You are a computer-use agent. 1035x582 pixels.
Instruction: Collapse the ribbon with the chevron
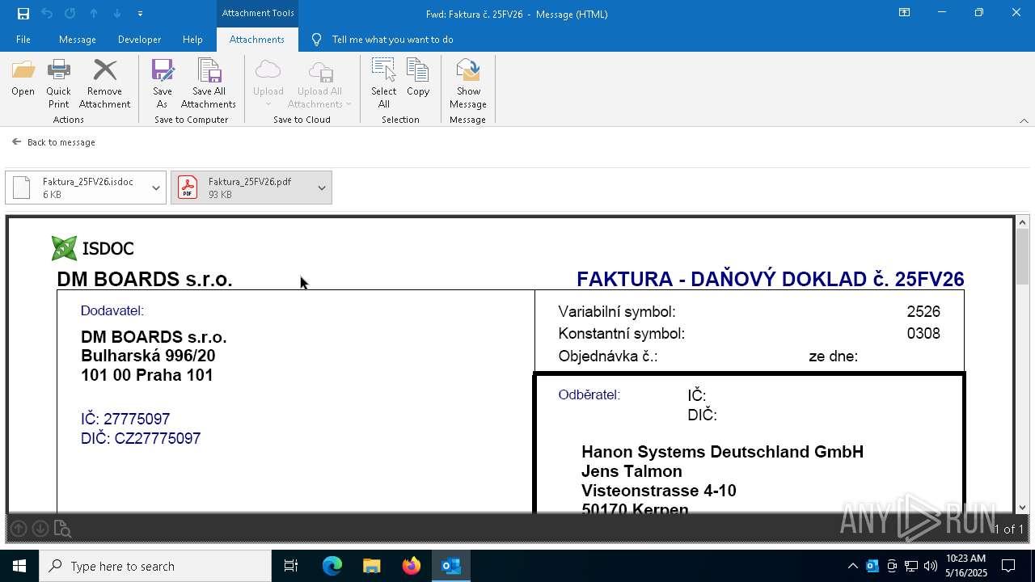(x=1024, y=120)
